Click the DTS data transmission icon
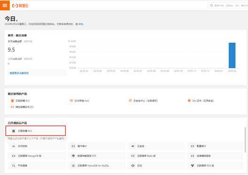Image resolution: width=248 pixels, height=175 pixels. (73, 156)
